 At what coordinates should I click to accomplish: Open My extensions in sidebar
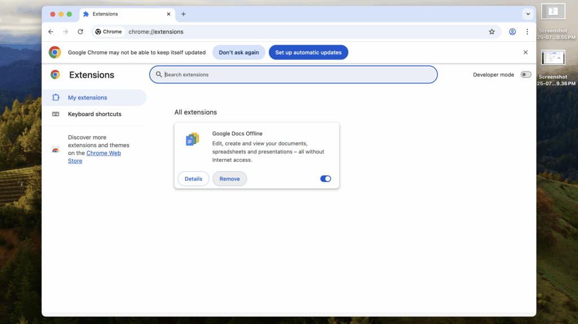point(94,97)
